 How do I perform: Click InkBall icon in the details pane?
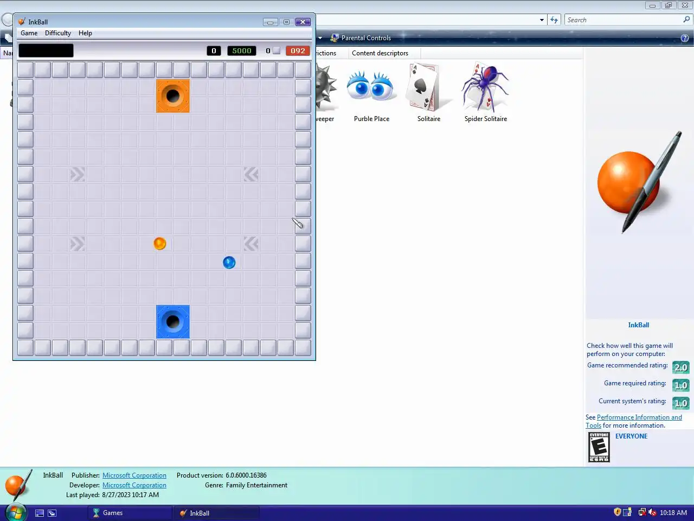point(19,486)
